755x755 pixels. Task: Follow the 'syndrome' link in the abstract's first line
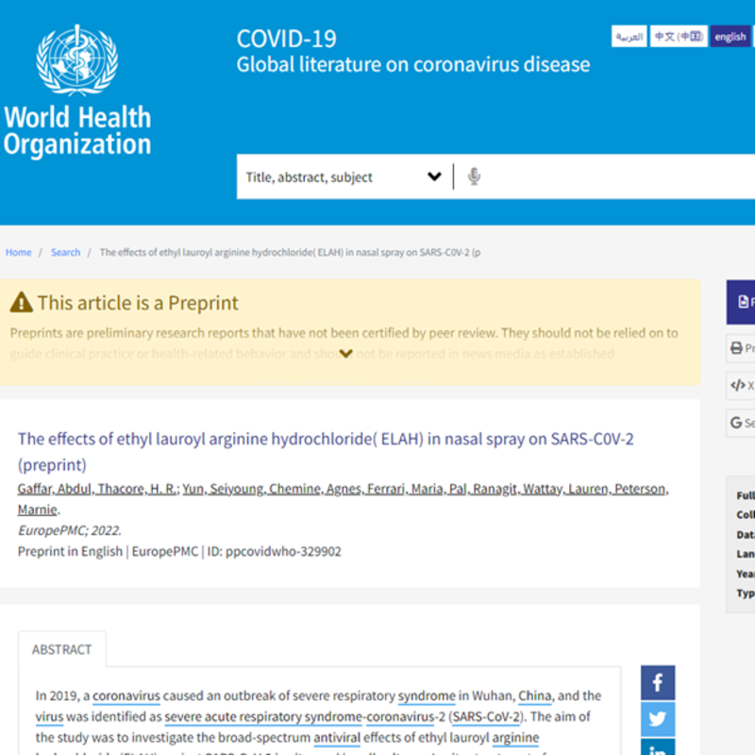tap(427, 696)
